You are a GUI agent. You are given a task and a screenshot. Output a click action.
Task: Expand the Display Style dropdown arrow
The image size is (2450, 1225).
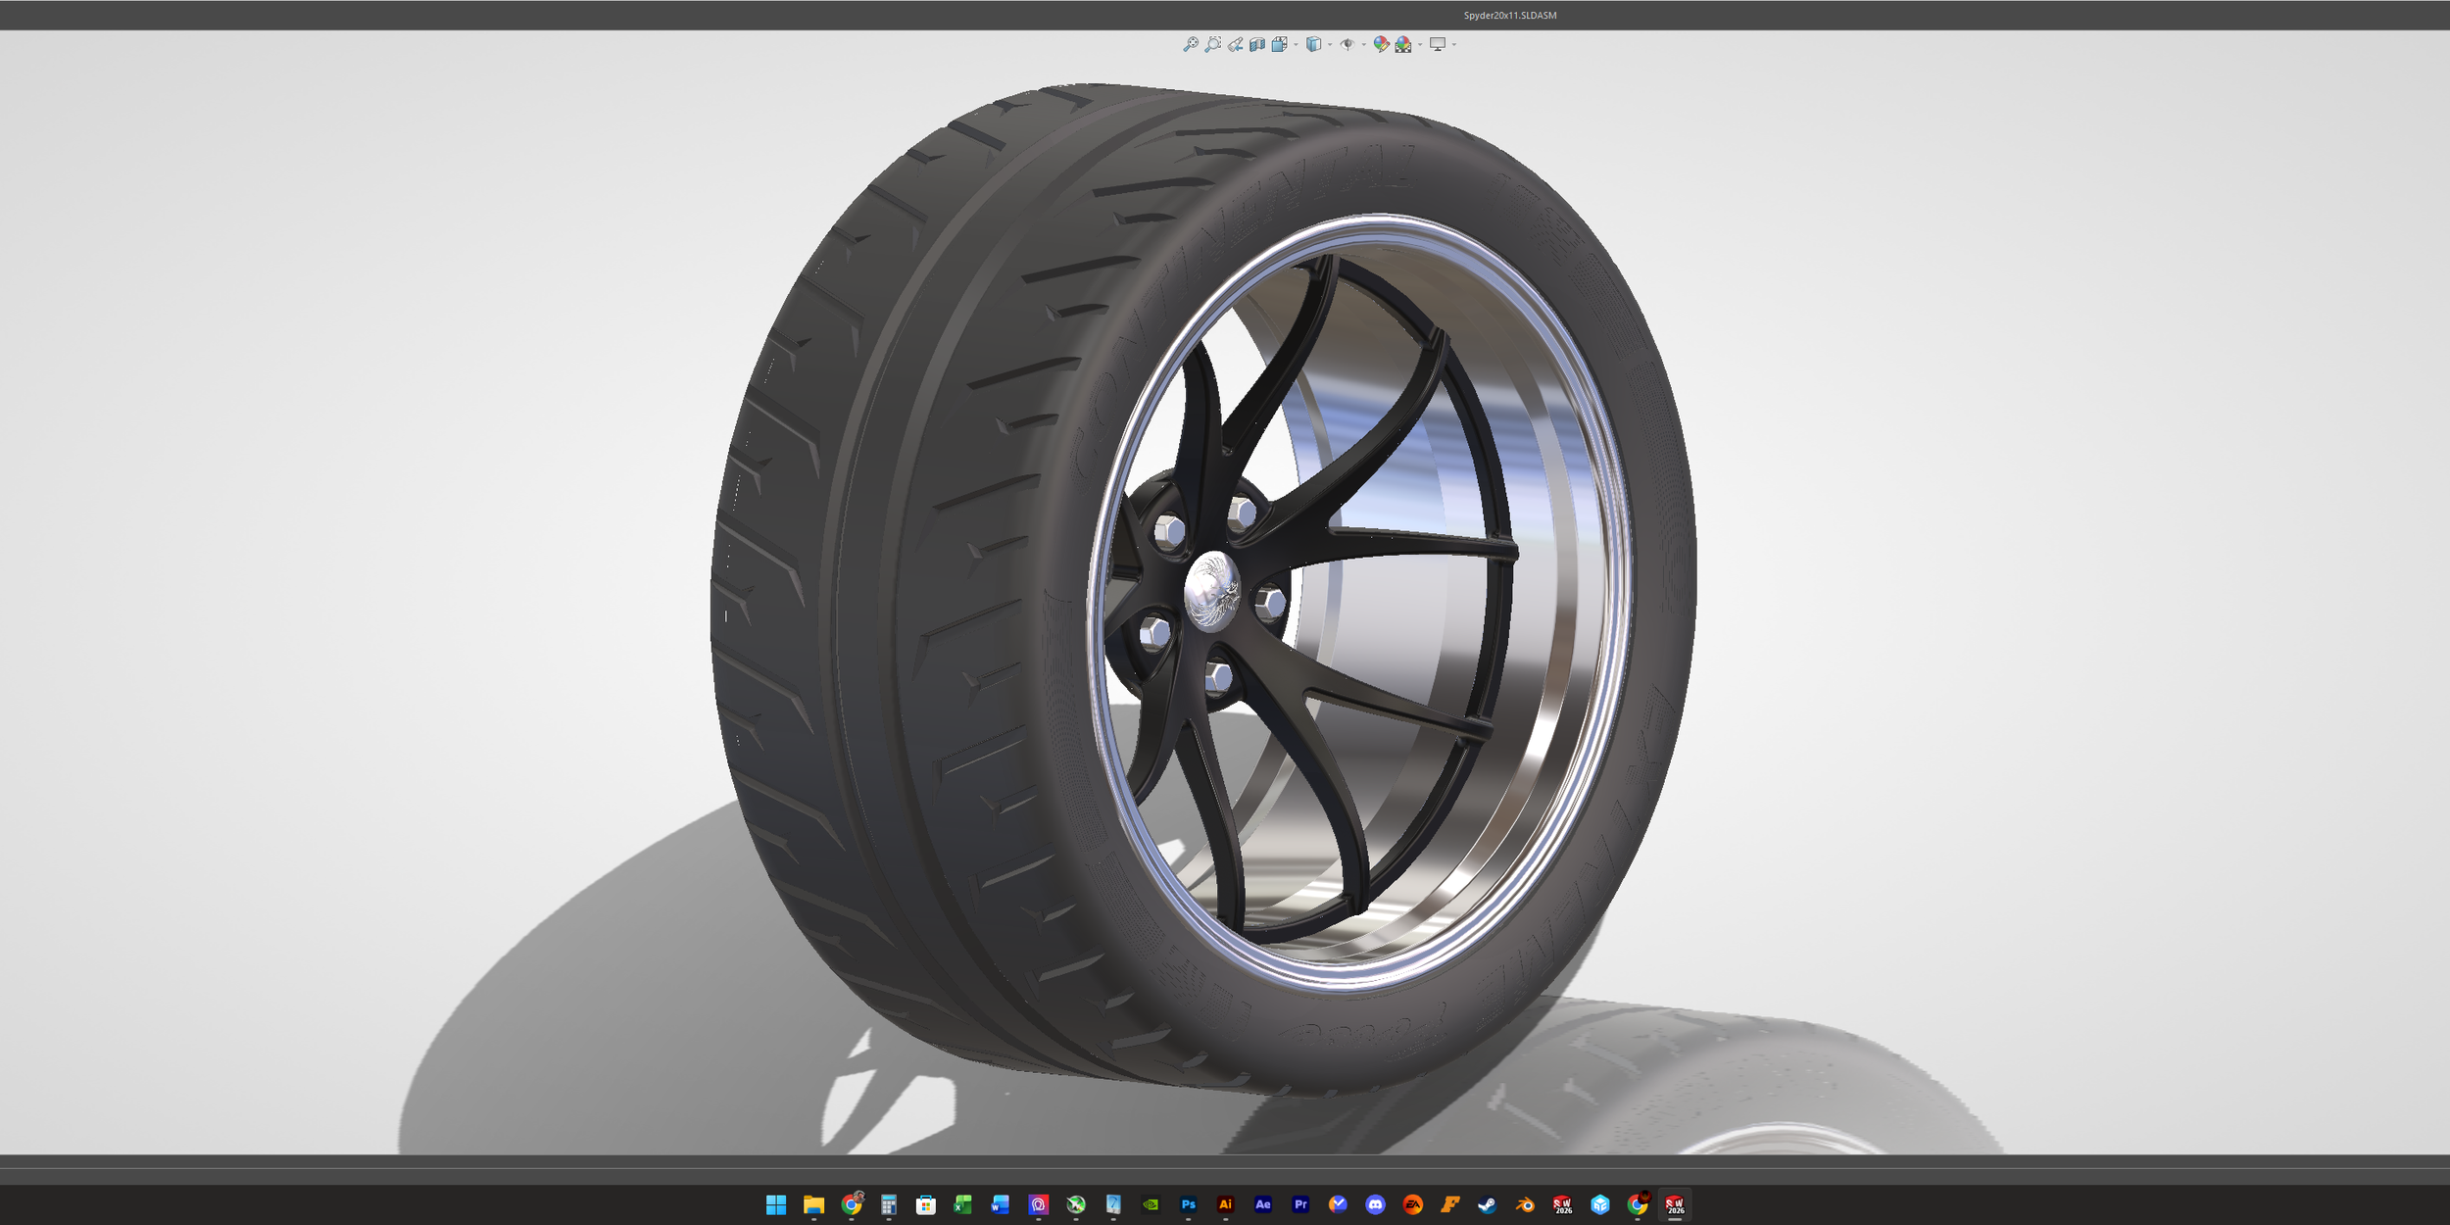1330,44
